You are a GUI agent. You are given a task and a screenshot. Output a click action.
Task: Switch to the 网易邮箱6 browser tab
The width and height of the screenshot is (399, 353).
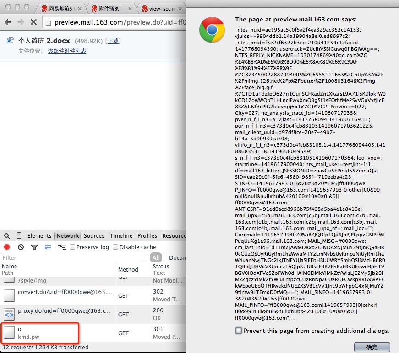coord(61,9)
